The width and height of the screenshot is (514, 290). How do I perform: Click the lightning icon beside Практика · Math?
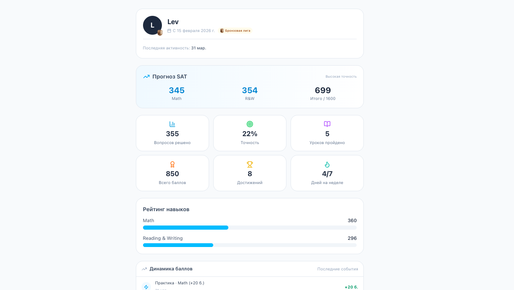pos(146,287)
